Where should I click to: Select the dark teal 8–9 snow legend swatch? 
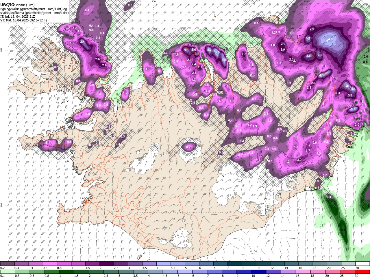234,264
